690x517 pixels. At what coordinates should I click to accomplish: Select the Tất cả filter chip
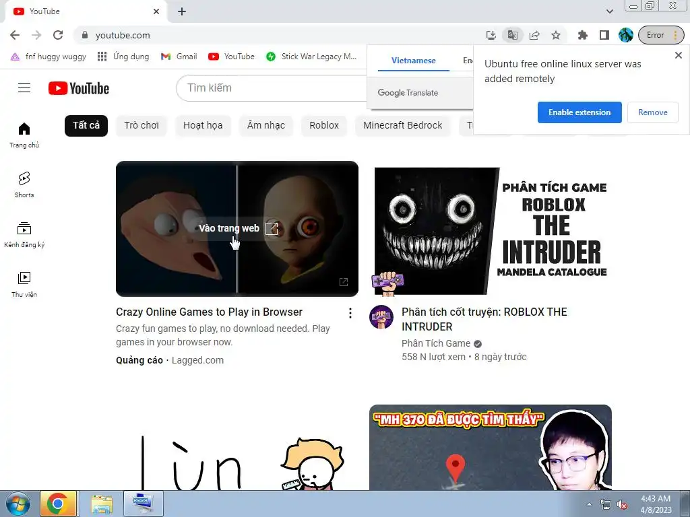coord(86,125)
